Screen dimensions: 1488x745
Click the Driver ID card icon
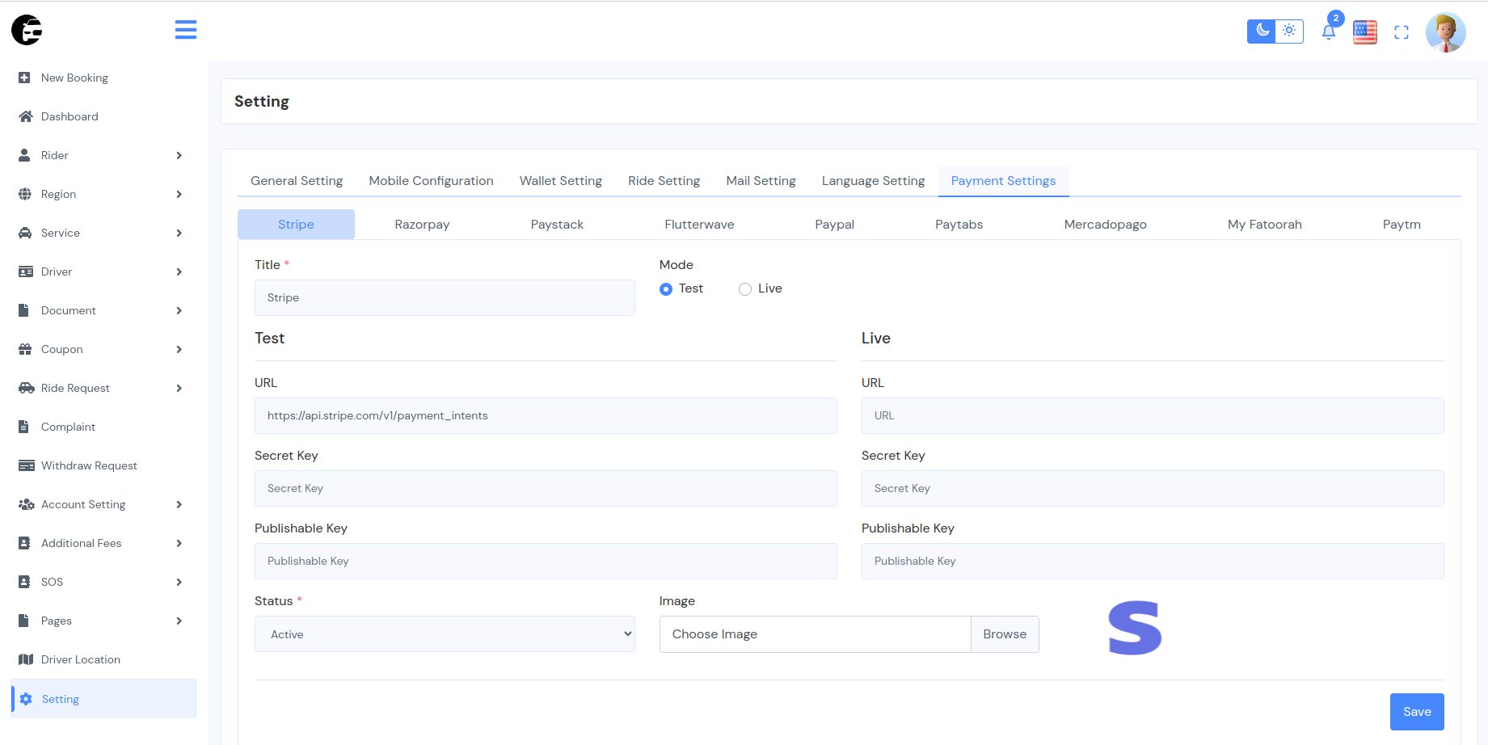point(25,271)
